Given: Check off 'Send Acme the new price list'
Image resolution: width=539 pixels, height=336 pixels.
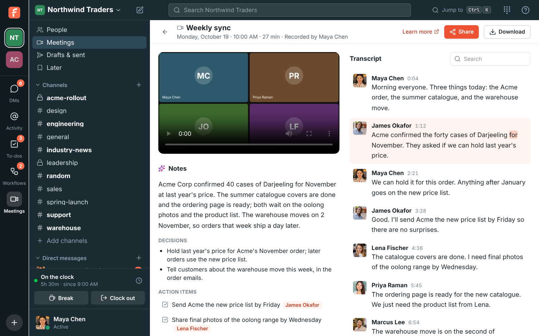Looking at the screenshot, I should click(165, 304).
